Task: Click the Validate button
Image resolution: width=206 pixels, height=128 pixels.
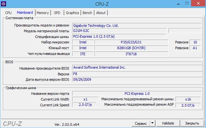Action: (168, 123)
